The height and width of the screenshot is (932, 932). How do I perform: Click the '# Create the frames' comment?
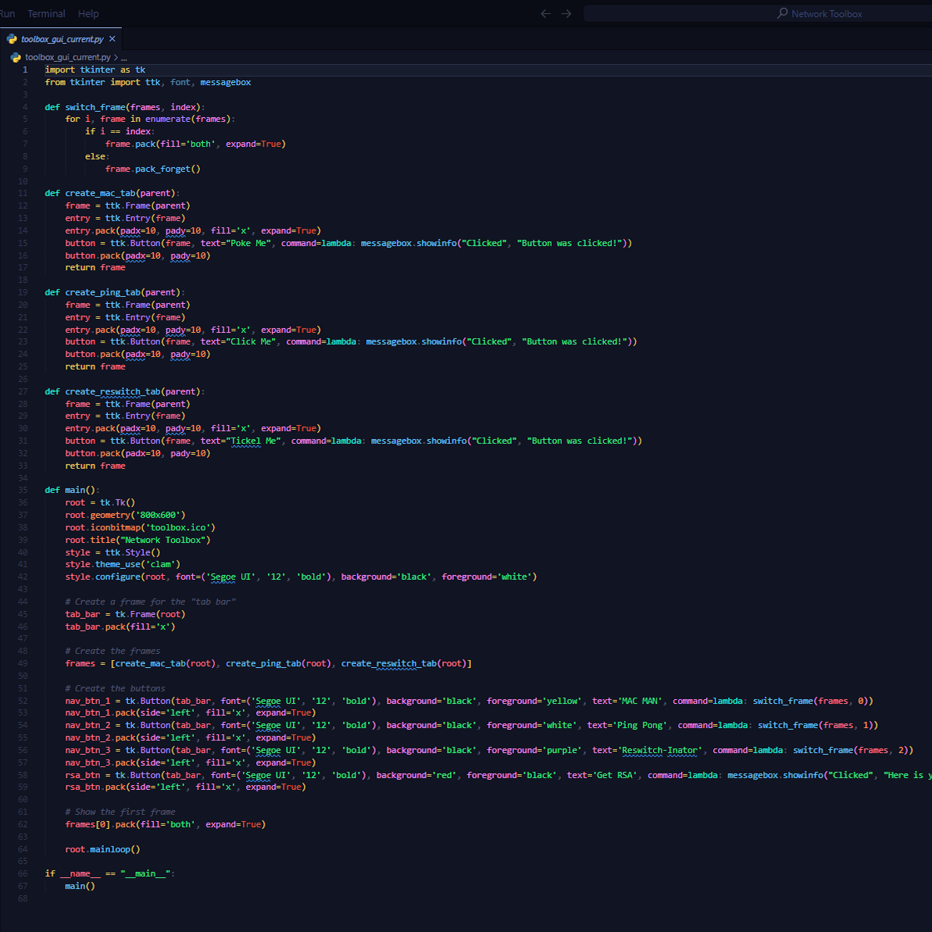113,652
